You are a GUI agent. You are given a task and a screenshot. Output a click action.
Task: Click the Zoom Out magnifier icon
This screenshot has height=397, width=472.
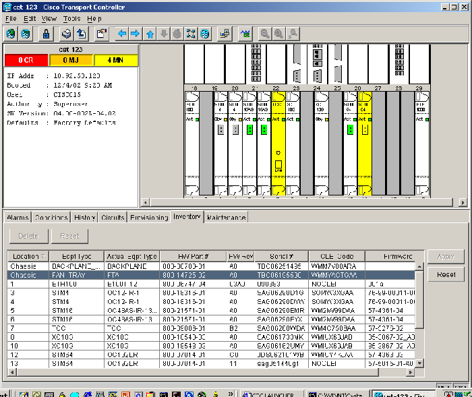(265, 34)
